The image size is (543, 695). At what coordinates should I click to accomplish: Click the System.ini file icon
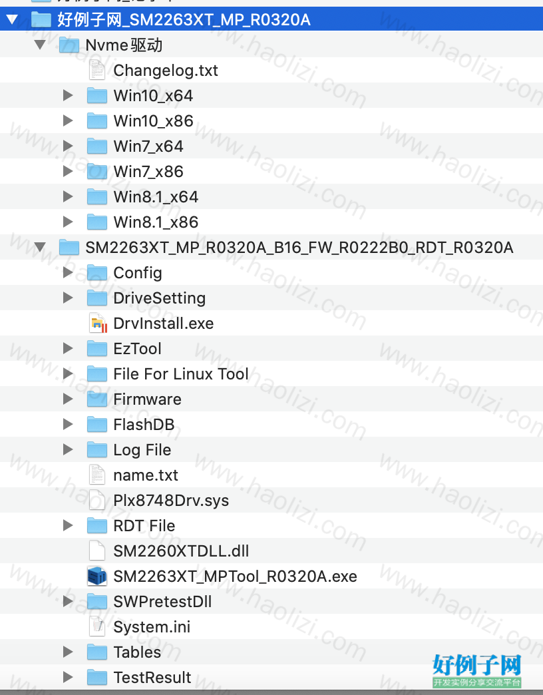pyautogui.click(x=97, y=626)
